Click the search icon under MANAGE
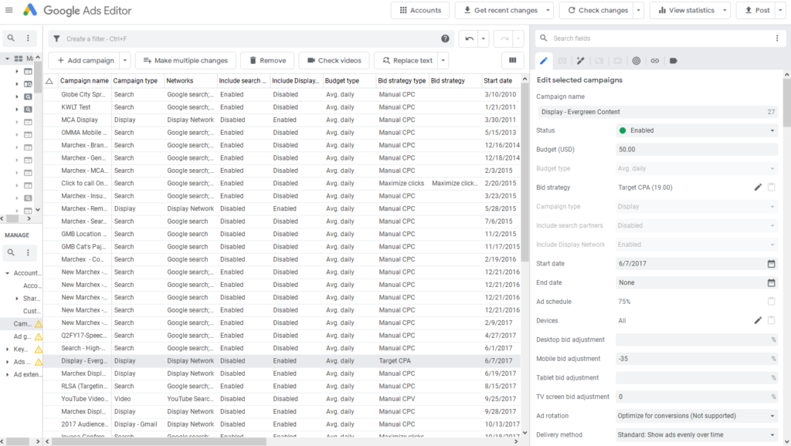This screenshot has height=446, width=791. 11,252
